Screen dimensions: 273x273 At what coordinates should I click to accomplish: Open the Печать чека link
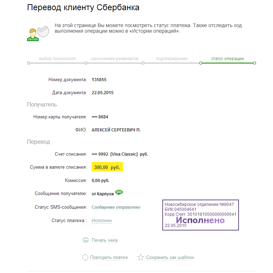tap(104, 240)
